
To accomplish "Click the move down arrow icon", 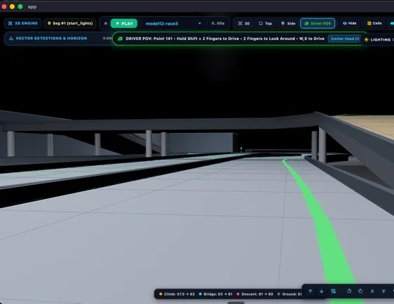I will pos(321,291).
